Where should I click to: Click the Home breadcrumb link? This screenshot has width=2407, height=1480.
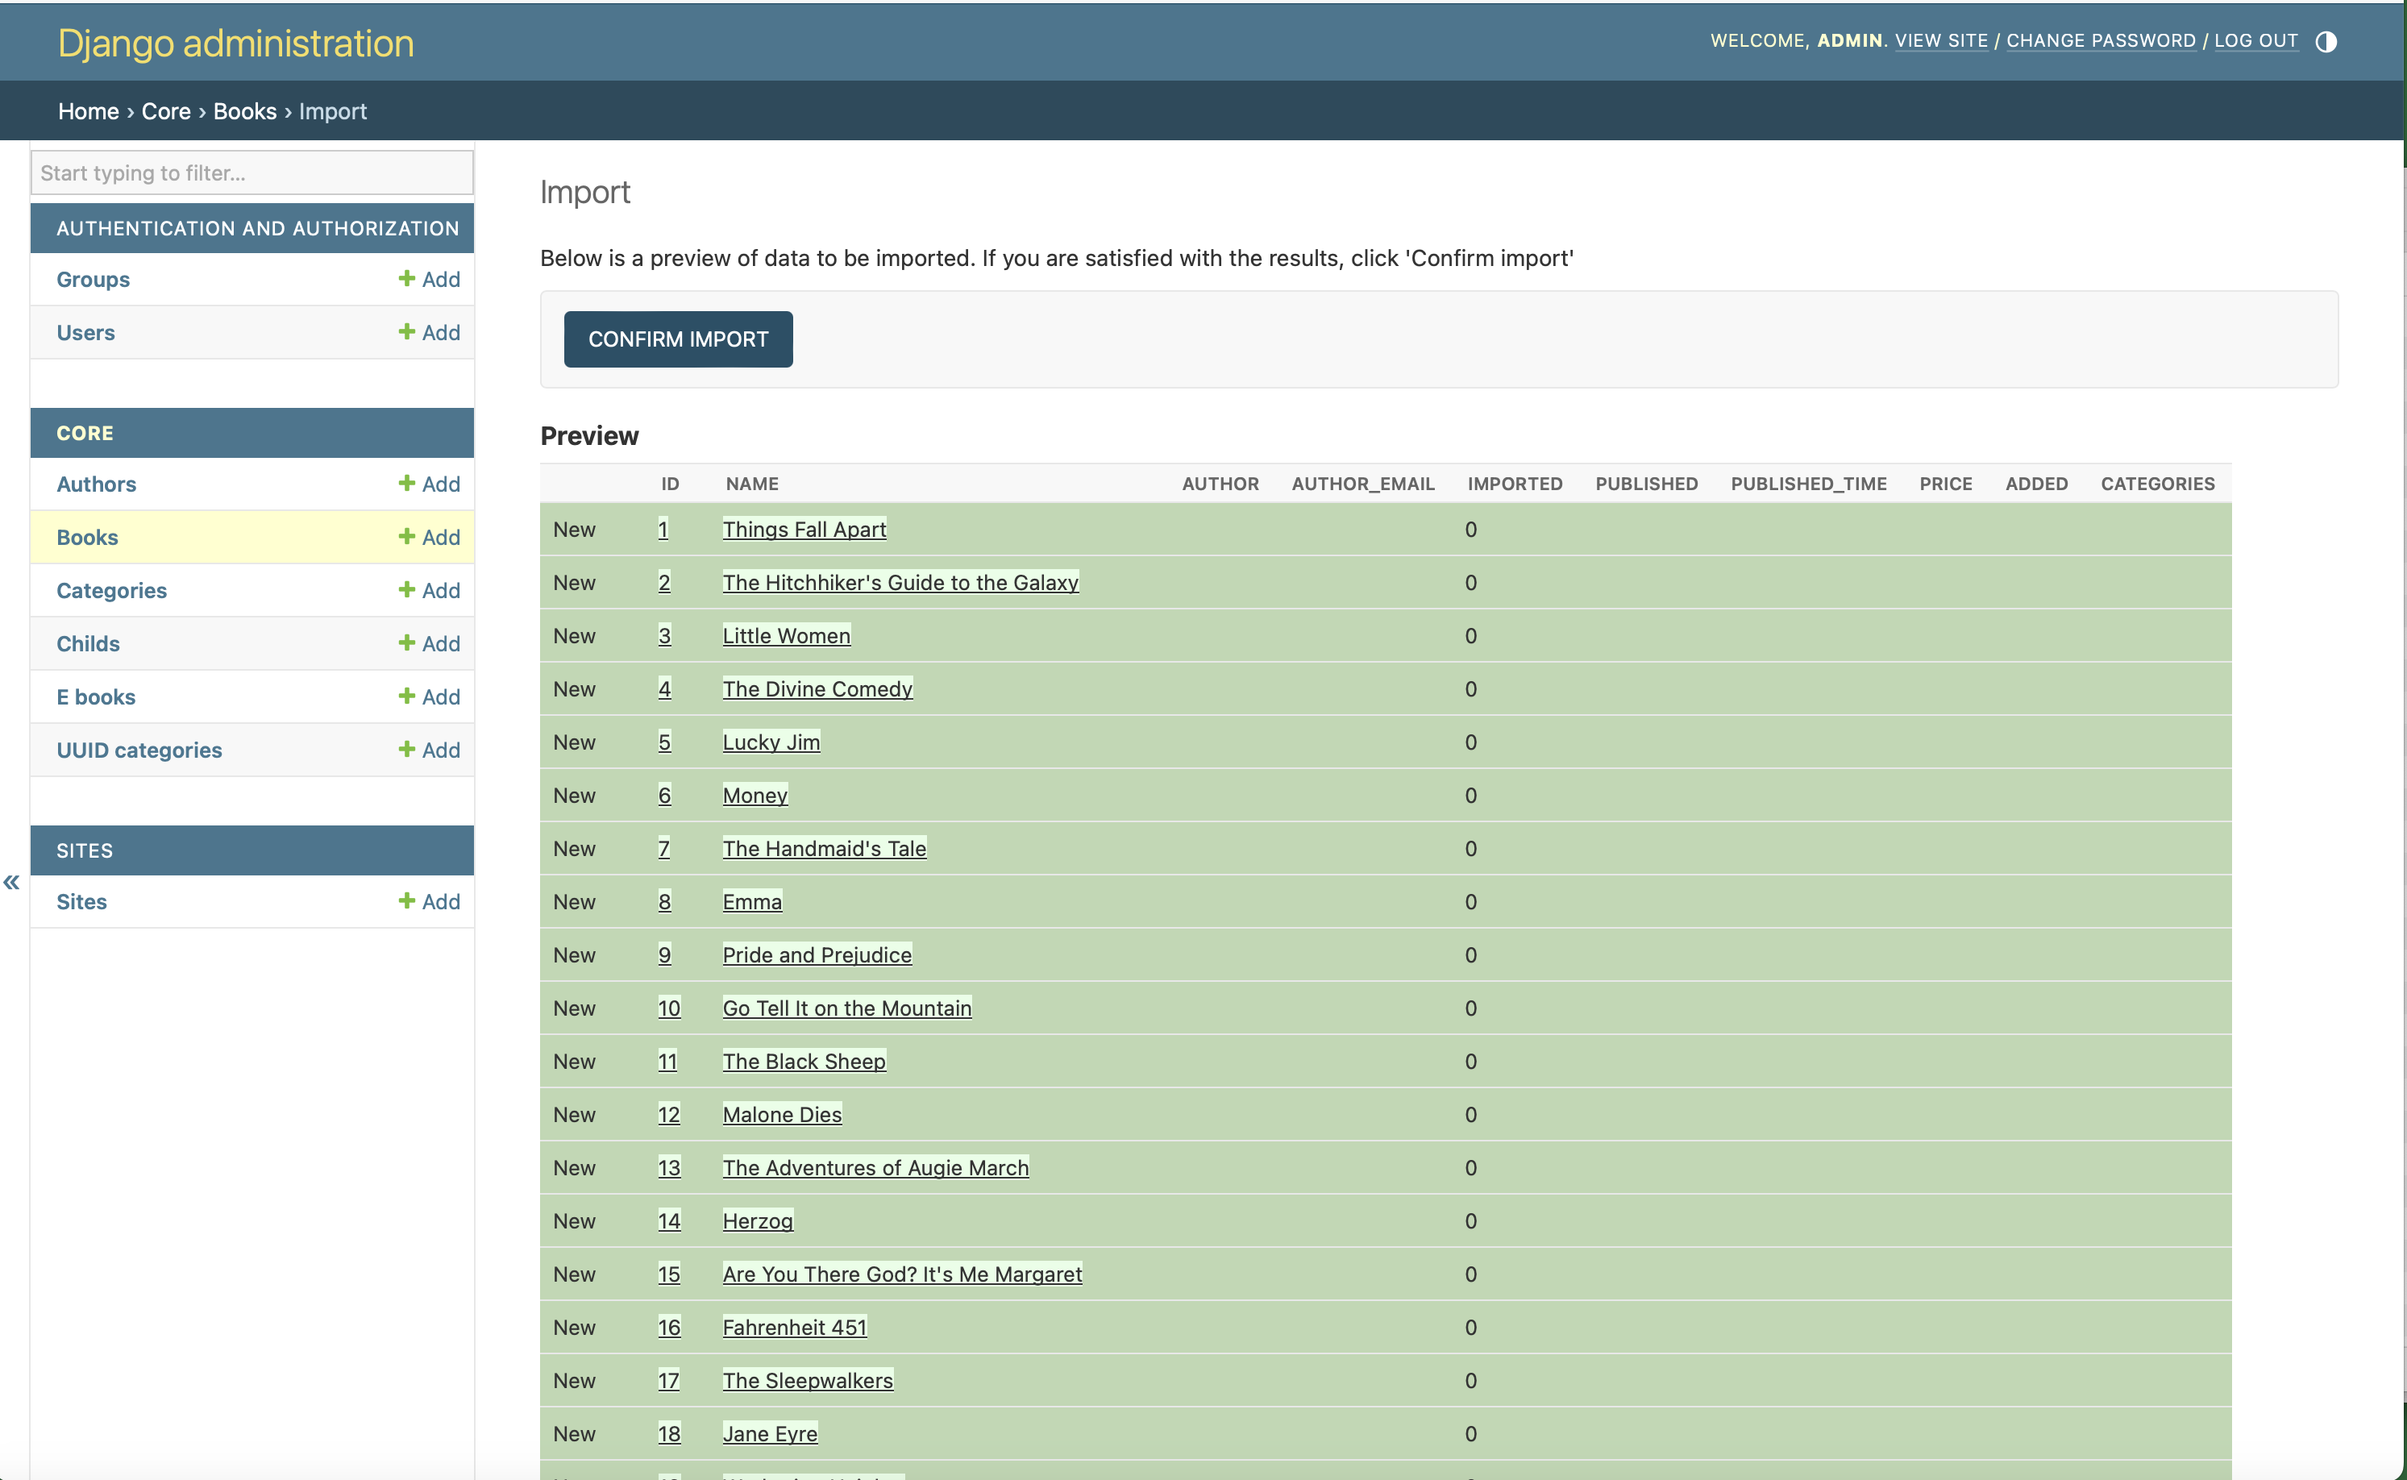(x=88, y=110)
